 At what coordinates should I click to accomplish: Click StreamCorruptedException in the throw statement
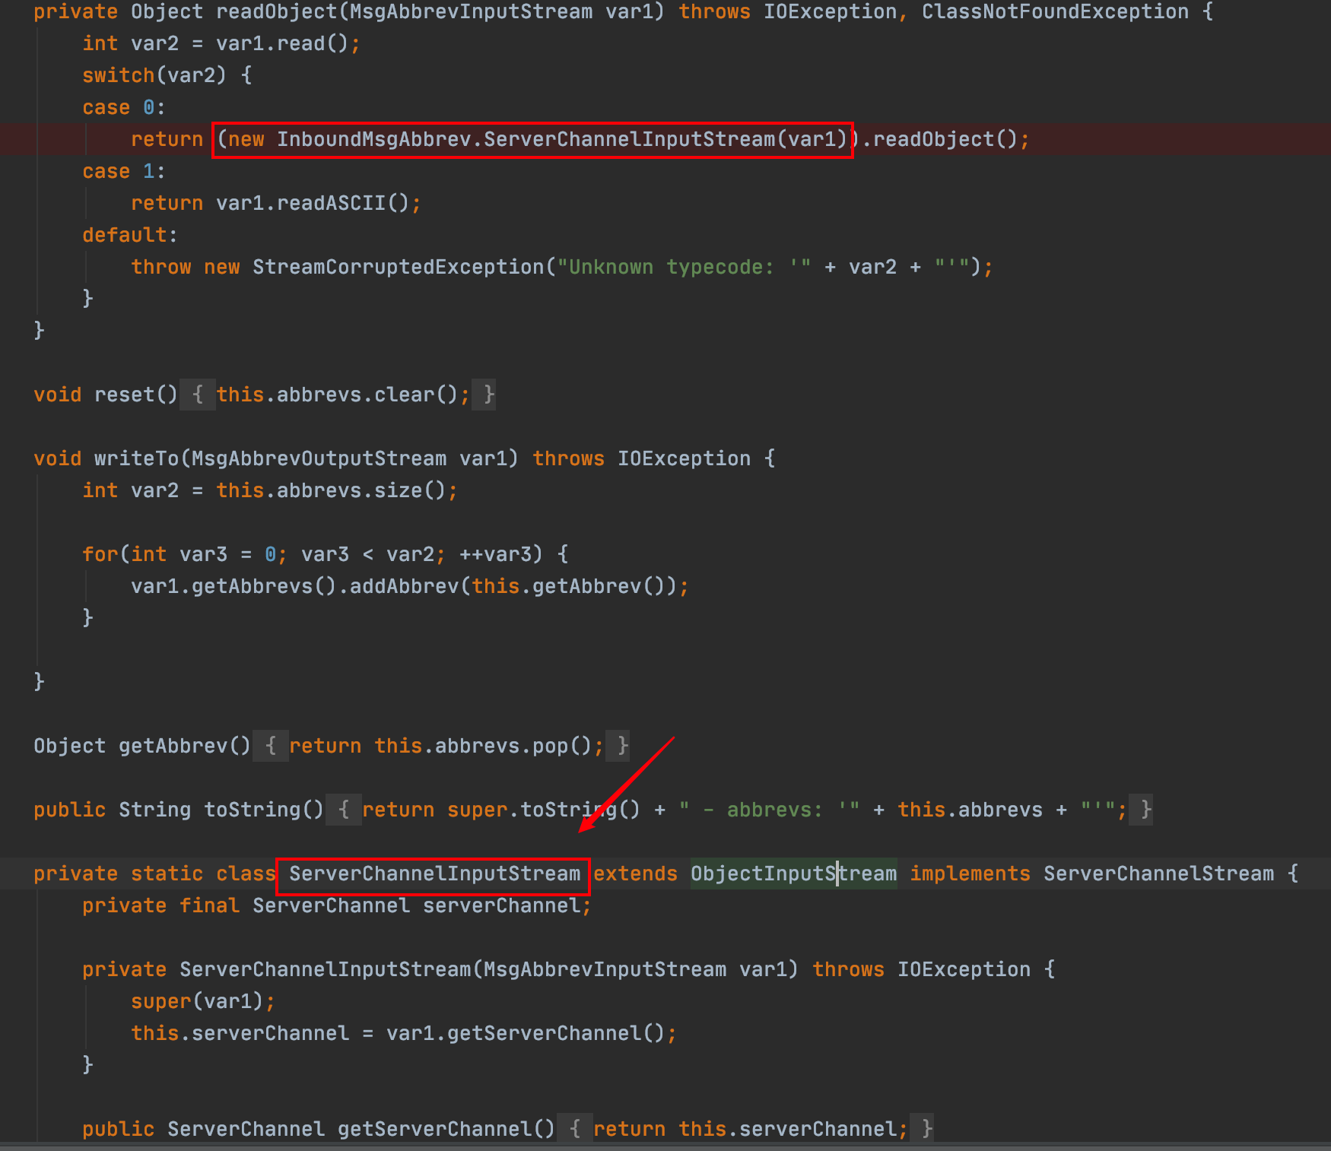pyautogui.click(x=398, y=267)
